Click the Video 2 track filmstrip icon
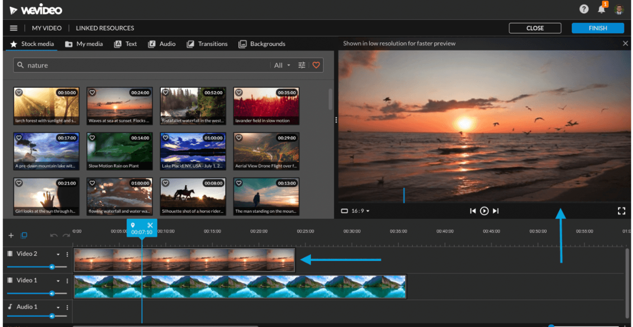Screen dimensions: 633x327 click(x=10, y=254)
